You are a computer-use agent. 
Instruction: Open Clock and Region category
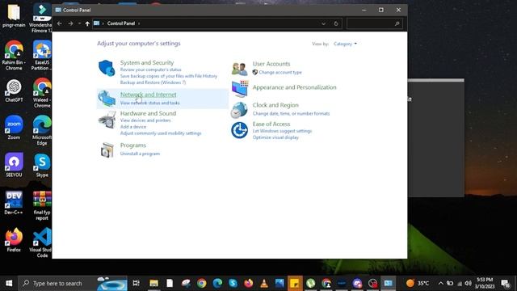pos(275,105)
